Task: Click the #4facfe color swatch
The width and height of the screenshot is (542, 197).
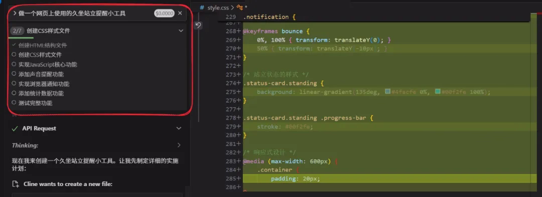Action: (387, 91)
